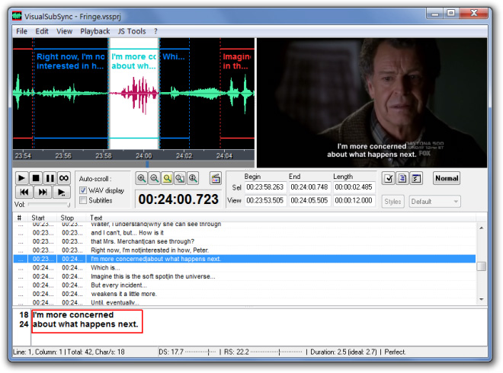The image size is (503, 373).
Task: Zoom out of the waveform
Action: click(154, 178)
